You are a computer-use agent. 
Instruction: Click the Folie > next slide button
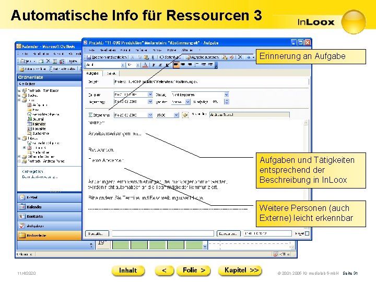194,271
